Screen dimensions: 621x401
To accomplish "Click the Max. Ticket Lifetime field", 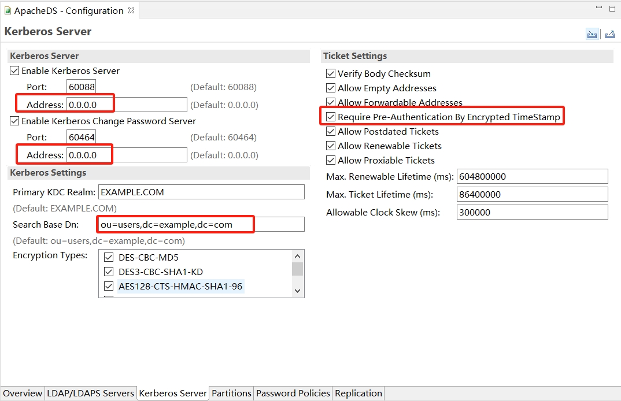I will [532, 194].
